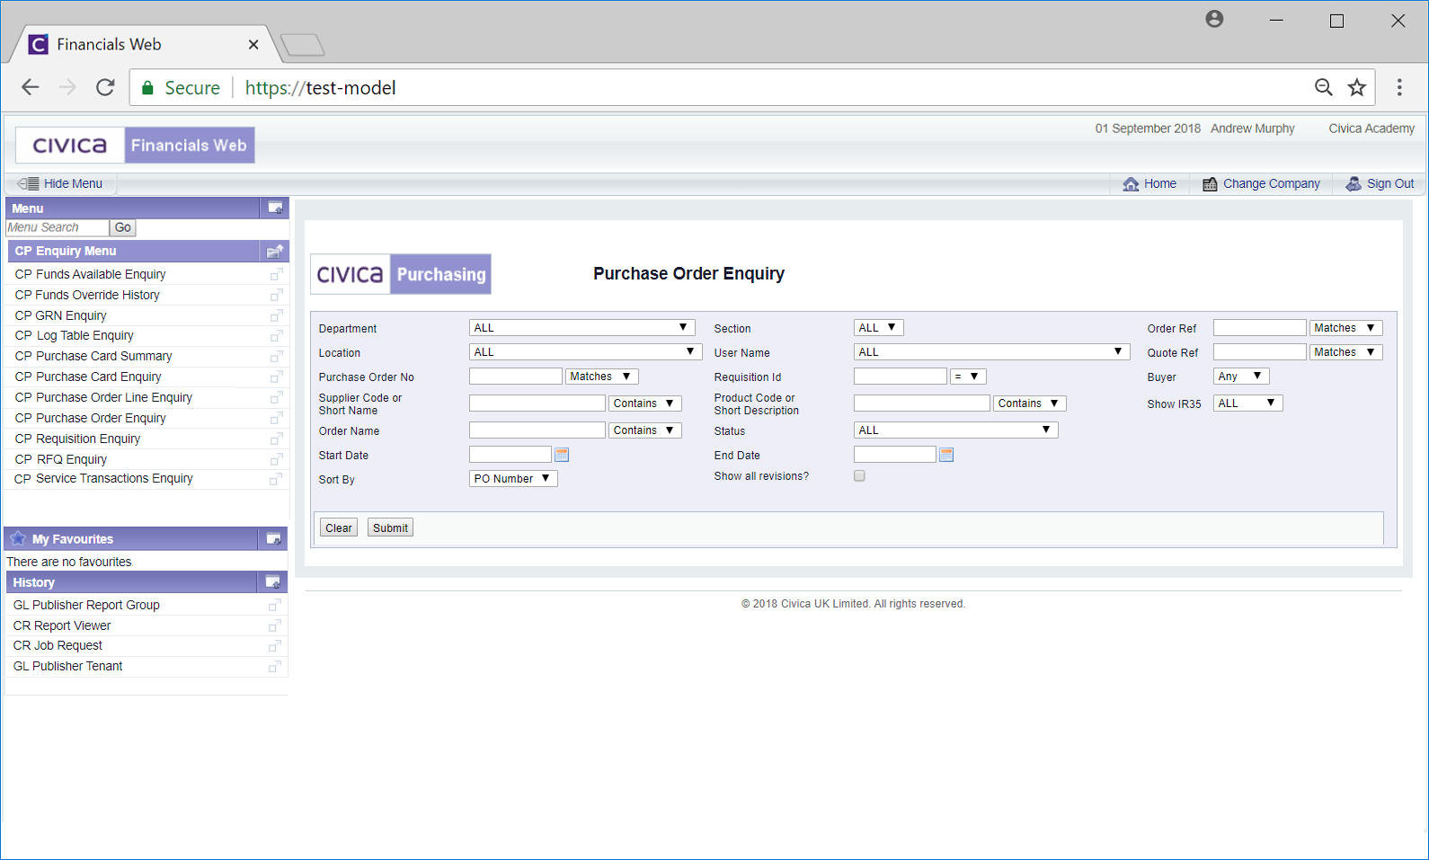
Task: Open CP Purchase Card Enquiry new window icon
Action: click(x=277, y=377)
